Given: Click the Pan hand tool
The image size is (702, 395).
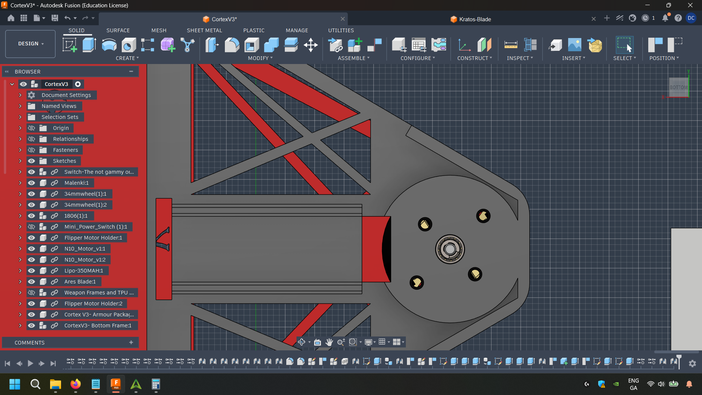Looking at the screenshot, I should coord(329,342).
